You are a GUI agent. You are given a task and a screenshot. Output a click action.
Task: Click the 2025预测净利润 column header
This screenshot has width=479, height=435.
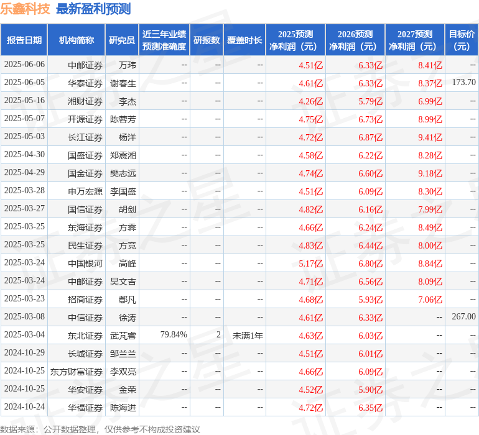pos(295,40)
